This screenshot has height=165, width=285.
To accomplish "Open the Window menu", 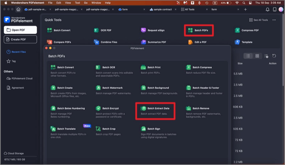I will [x=96, y=3].
